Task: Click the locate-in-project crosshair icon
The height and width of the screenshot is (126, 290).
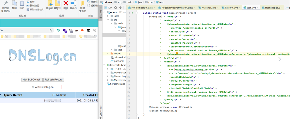Action: coord(116,8)
